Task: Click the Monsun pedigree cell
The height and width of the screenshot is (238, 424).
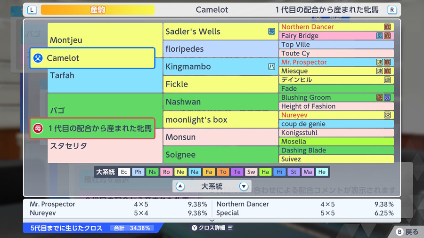Action: click(220, 137)
